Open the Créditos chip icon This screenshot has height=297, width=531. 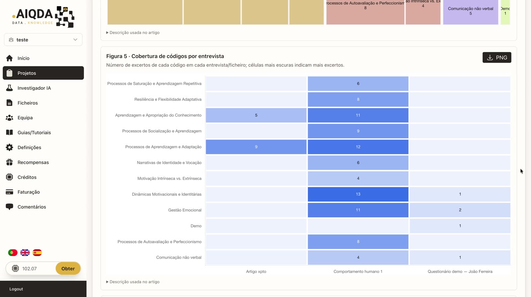tap(9, 177)
